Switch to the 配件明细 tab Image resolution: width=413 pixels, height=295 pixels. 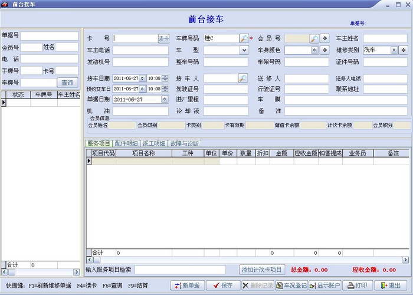tap(126, 143)
